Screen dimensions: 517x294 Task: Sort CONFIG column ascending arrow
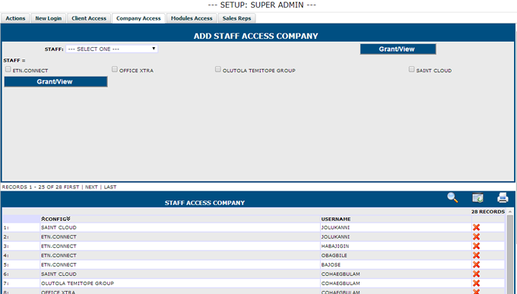[x=43, y=219]
